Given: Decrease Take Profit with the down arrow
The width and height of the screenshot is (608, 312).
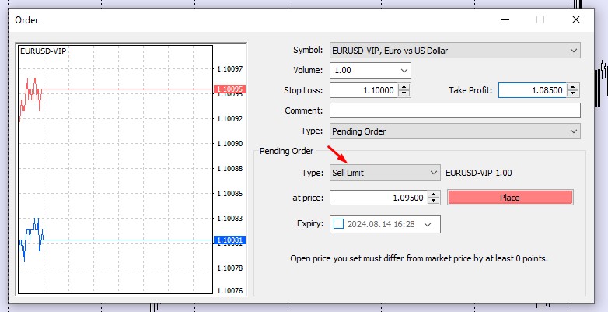Looking at the screenshot, I should [x=573, y=94].
